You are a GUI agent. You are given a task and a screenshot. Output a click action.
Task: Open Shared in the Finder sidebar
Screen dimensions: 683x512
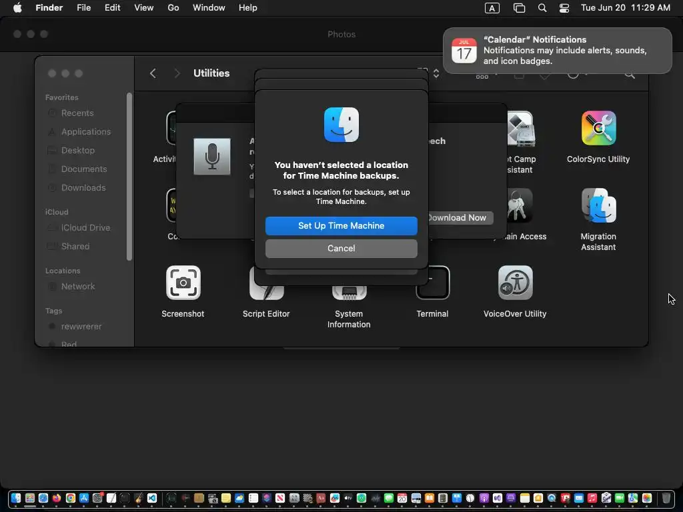pos(75,247)
